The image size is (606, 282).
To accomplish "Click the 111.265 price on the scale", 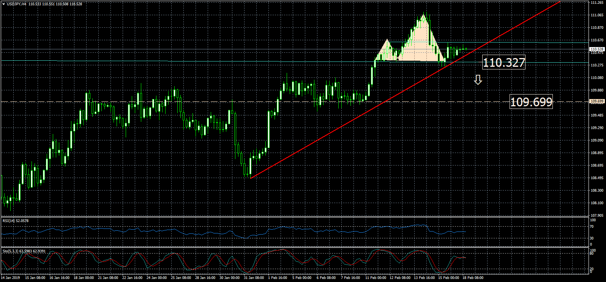I will pyautogui.click(x=597, y=3).
